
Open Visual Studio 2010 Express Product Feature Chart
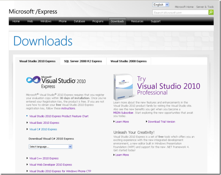click(59, 116)
